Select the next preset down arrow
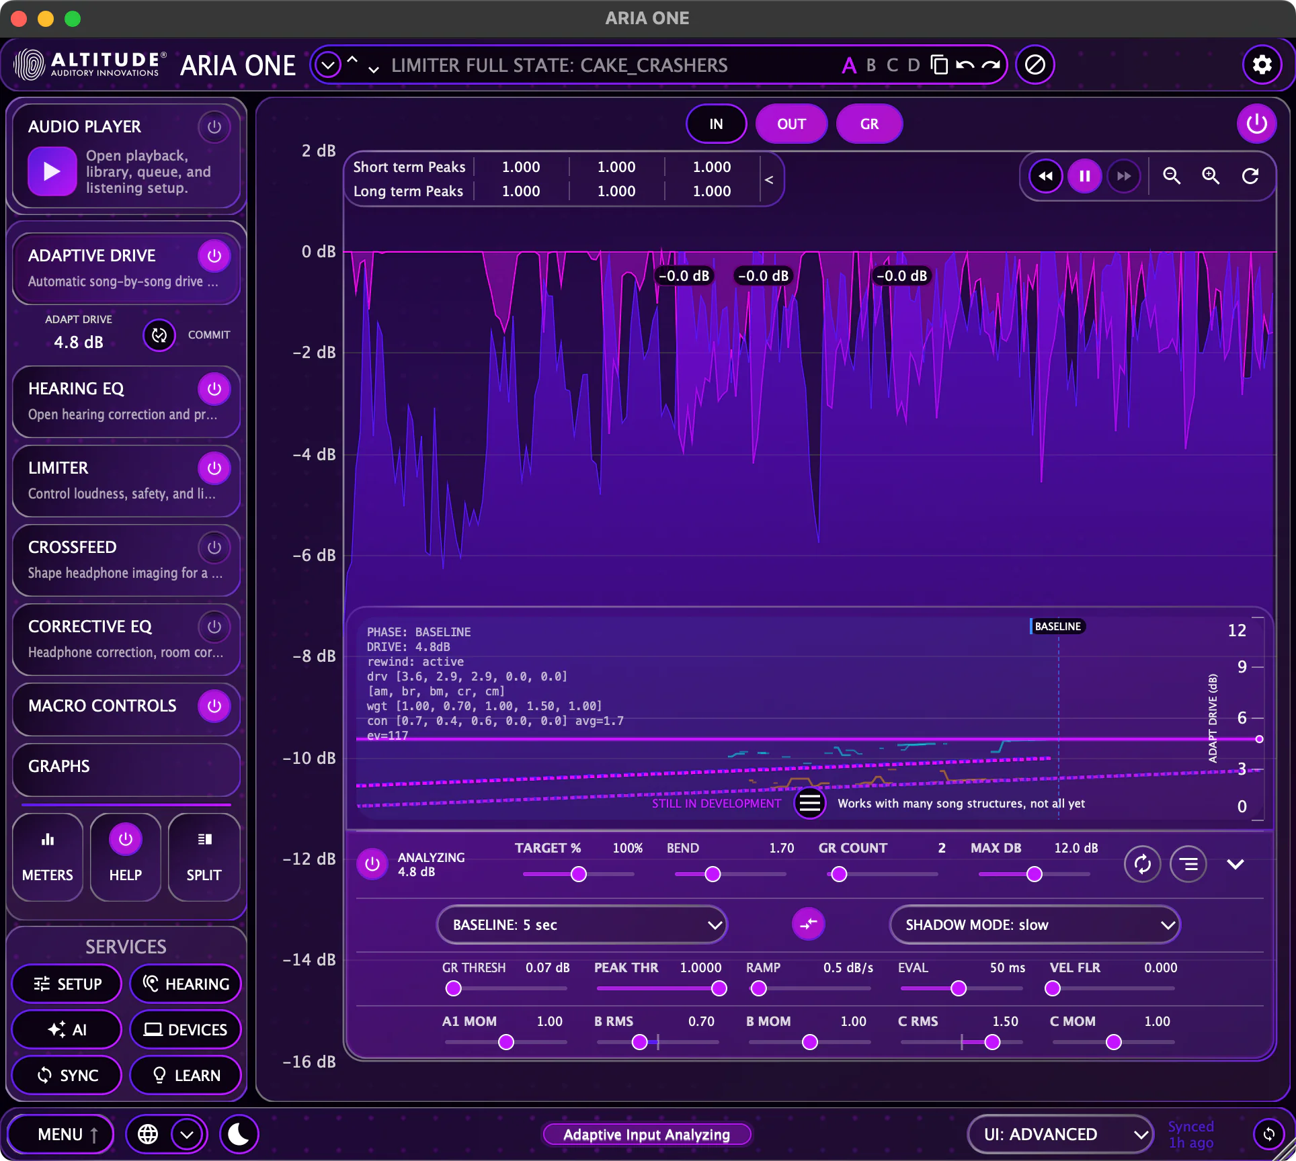Viewport: 1296px width, 1161px height. (374, 70)
